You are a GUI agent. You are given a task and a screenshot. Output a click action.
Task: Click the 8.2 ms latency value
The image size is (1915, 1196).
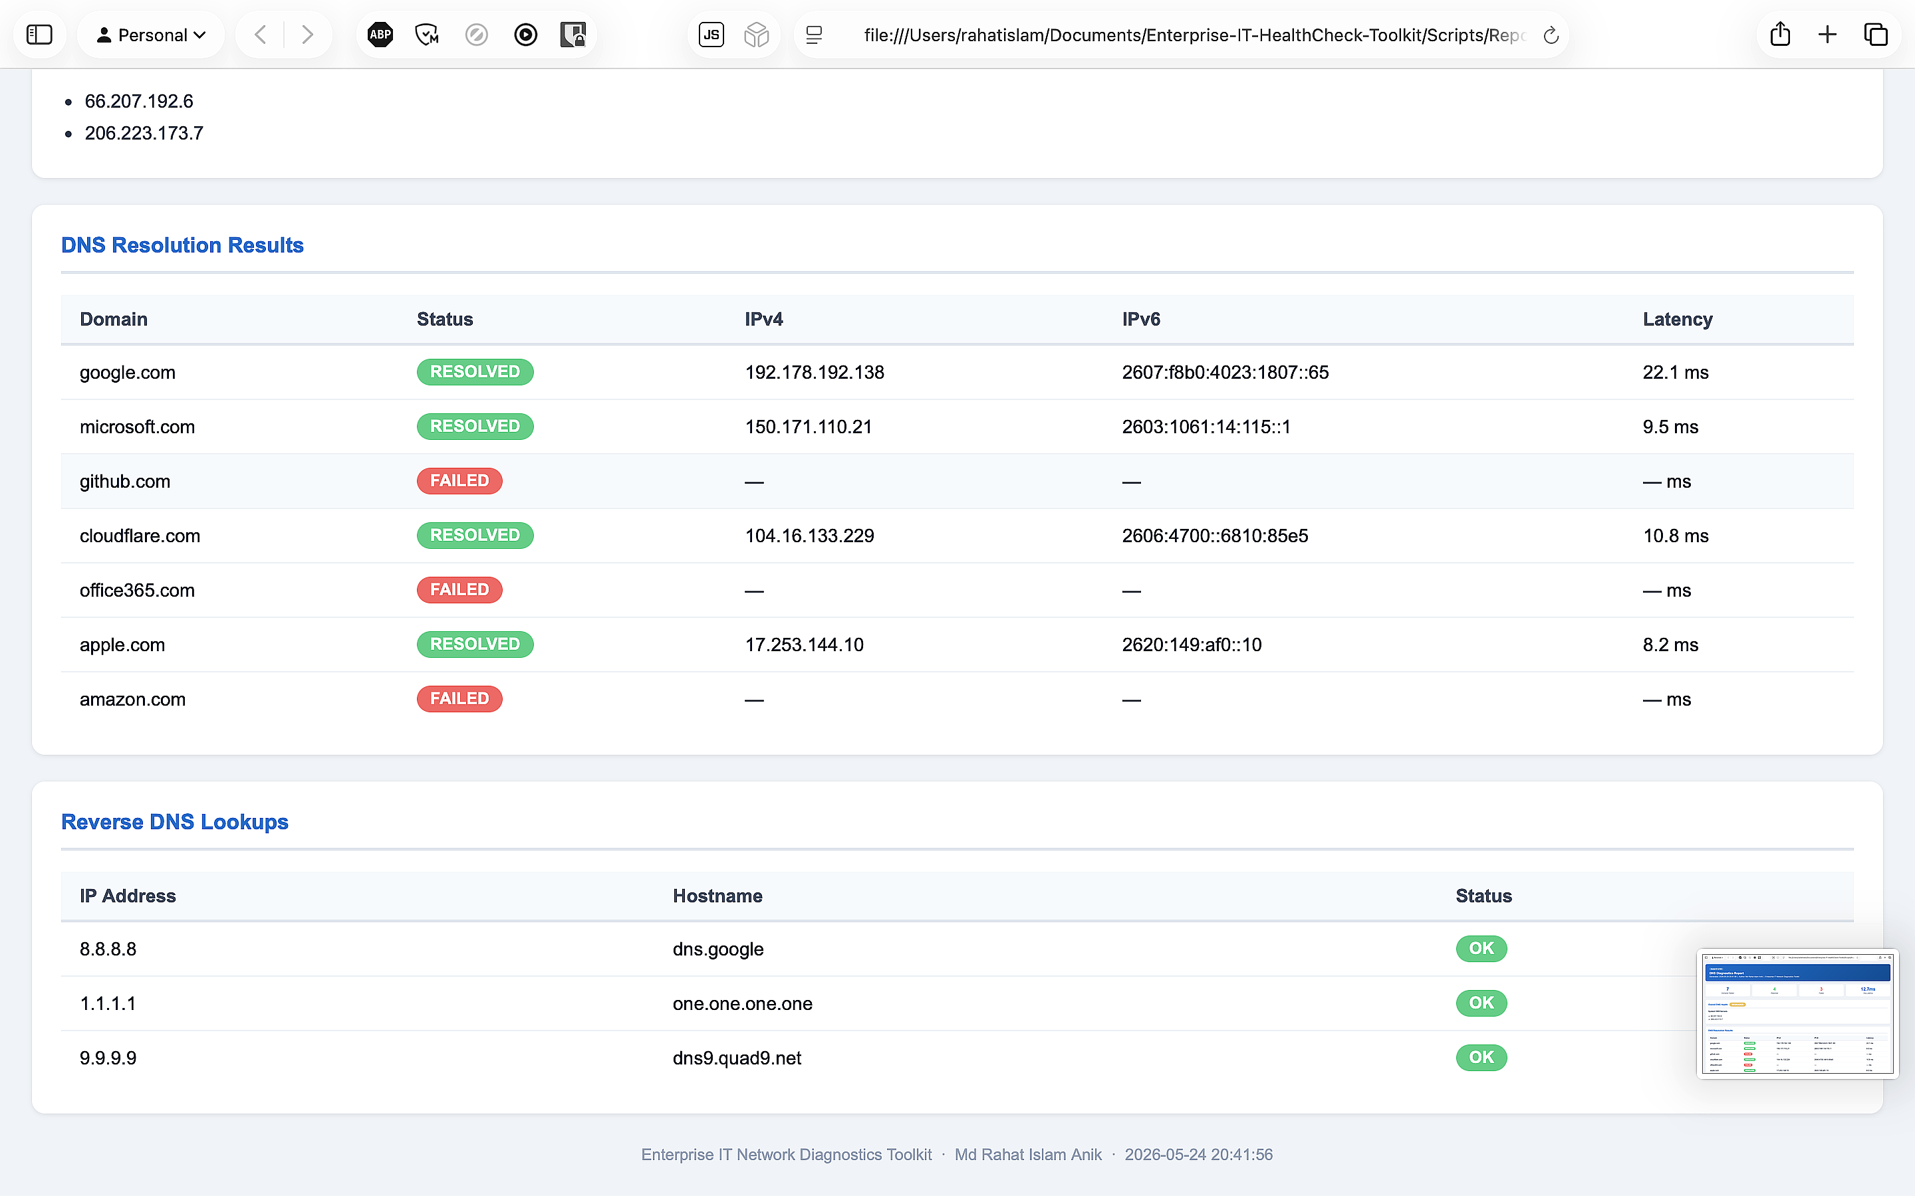click(x=1670, y=645)
